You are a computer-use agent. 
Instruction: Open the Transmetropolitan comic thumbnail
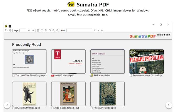point(147,62)
